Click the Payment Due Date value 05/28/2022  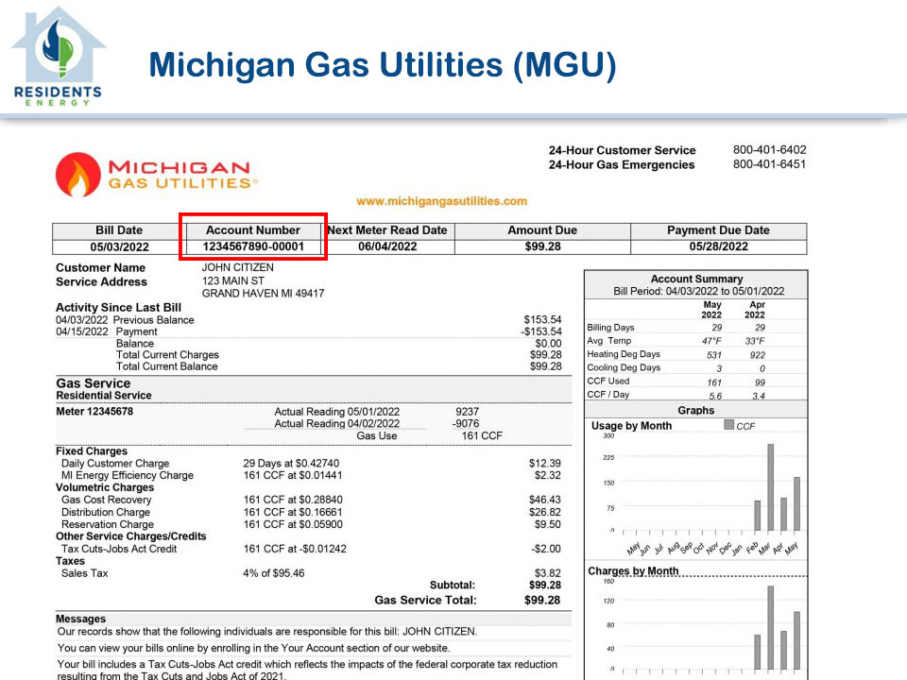[718, 246]
